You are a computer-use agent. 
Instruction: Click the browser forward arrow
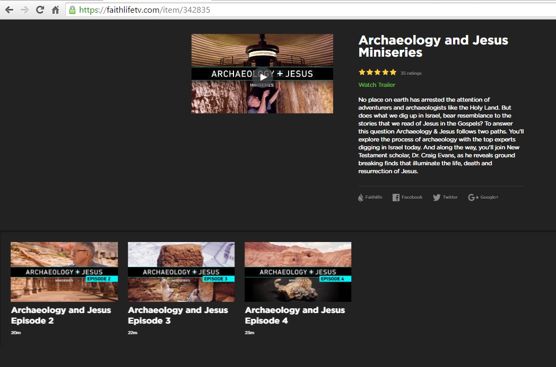click(24, 10)
